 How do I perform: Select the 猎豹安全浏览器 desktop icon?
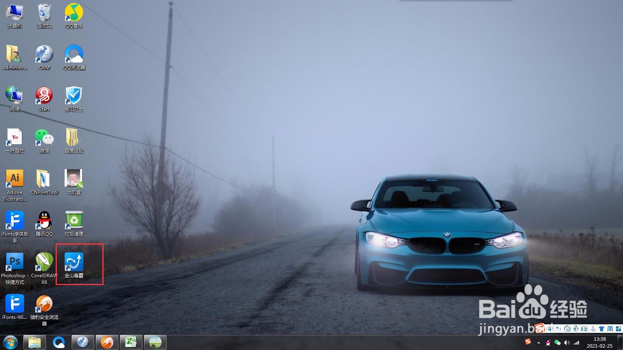click(x=44, y=310)
